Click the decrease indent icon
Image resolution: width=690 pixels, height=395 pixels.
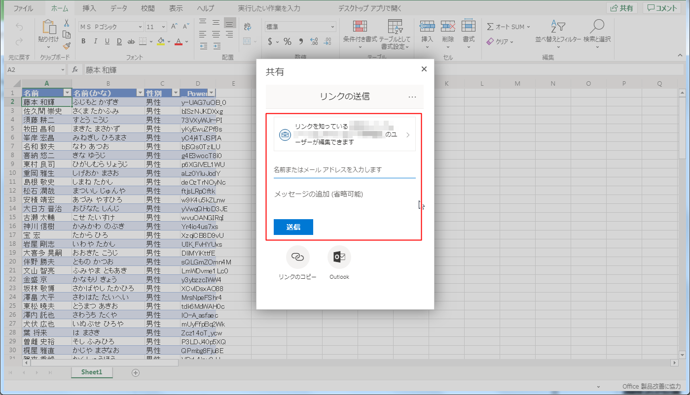(x=204, y=45)
